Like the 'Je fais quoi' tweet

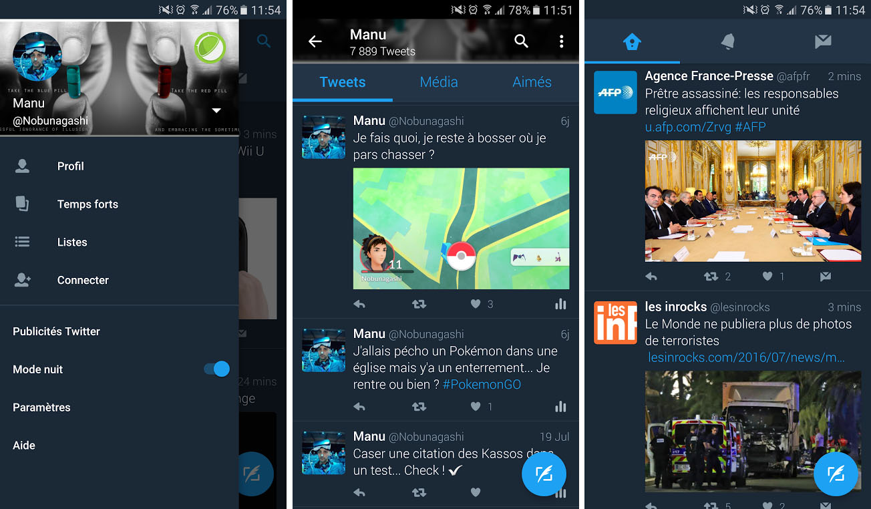(476, 304)
